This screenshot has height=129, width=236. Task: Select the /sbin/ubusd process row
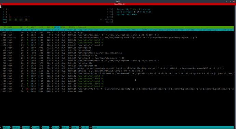(x=117, y=50)
